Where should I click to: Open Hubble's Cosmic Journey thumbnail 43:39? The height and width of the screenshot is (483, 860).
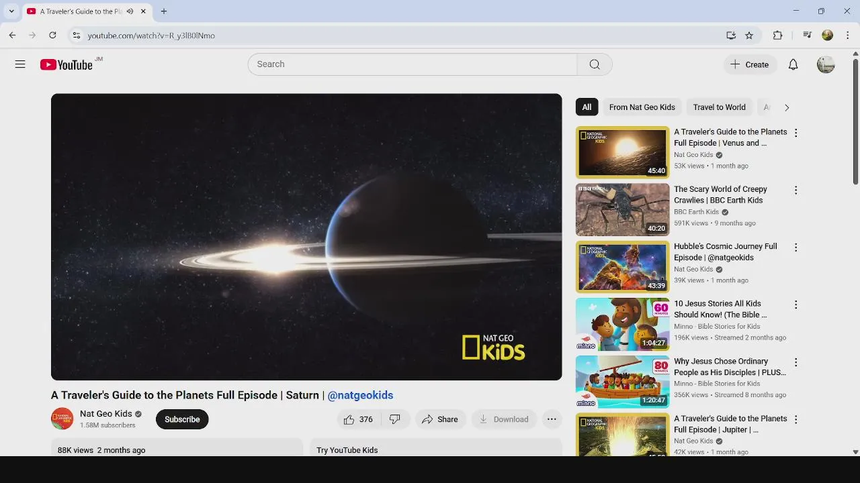[623, 267]
